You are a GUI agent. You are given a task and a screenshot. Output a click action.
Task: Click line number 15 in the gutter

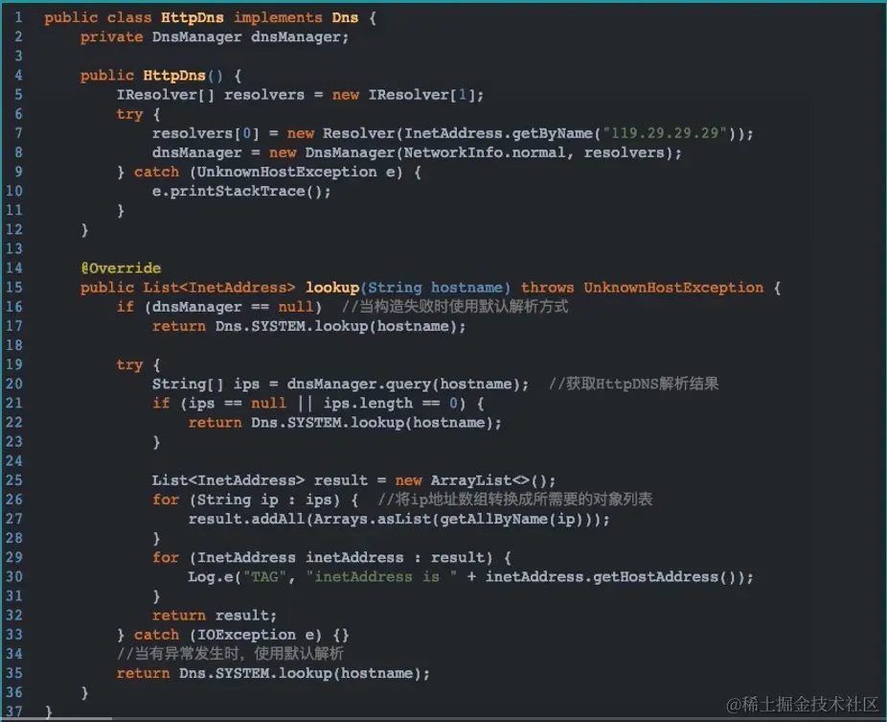[x=14, y=288]
